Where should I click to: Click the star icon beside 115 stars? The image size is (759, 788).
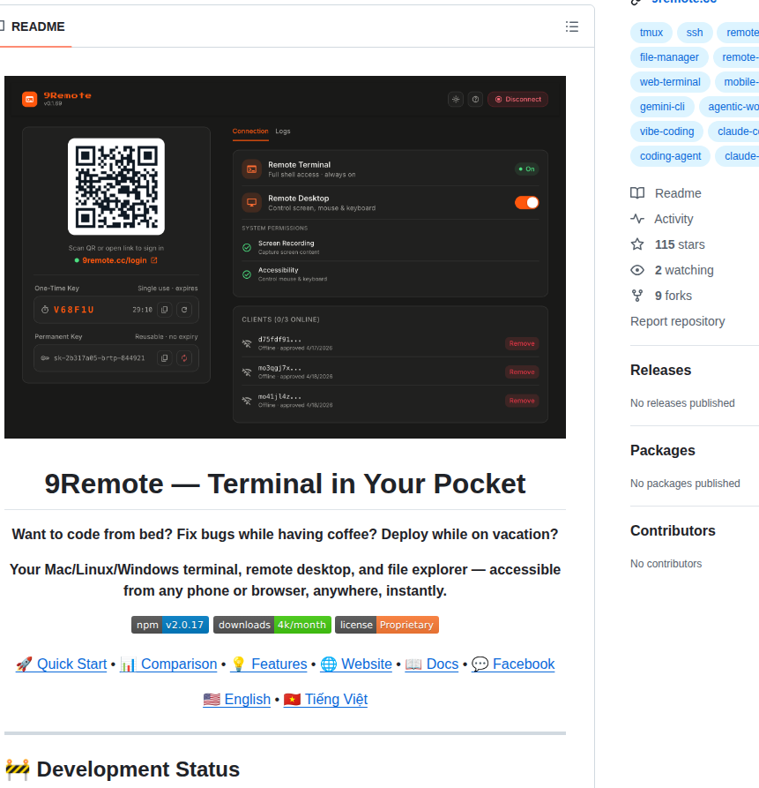click(x=637, y=244)
